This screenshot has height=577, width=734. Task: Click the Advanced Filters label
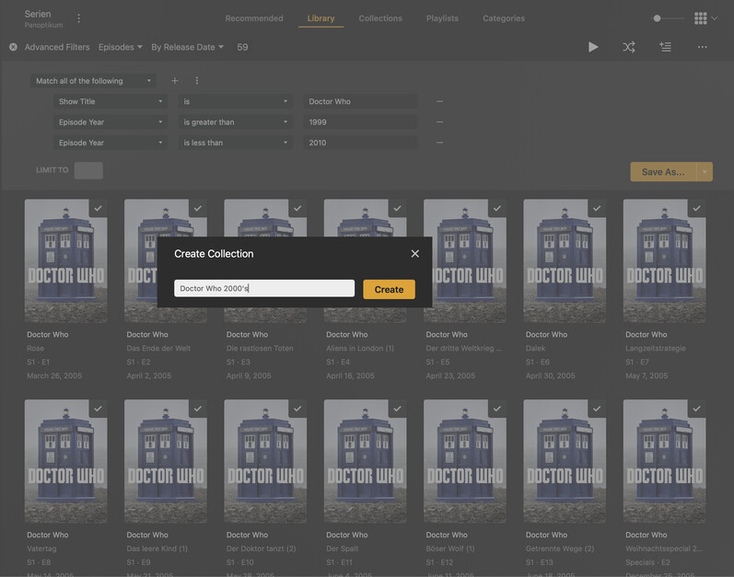tap(57, 47)
